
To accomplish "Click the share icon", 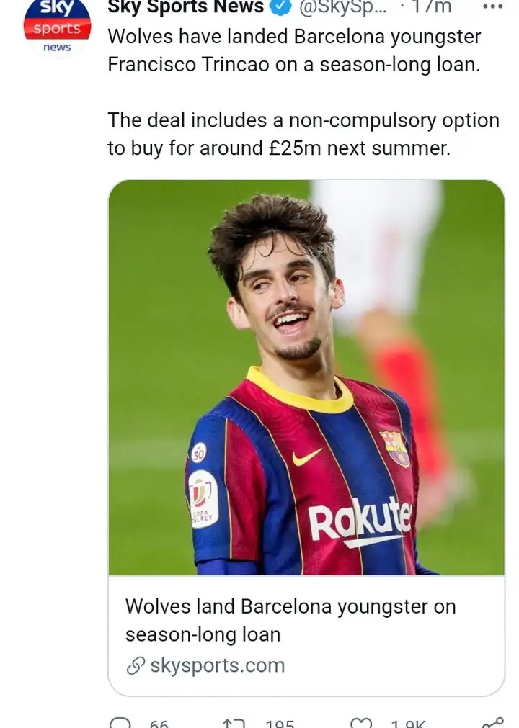I will tap(492, 722).
